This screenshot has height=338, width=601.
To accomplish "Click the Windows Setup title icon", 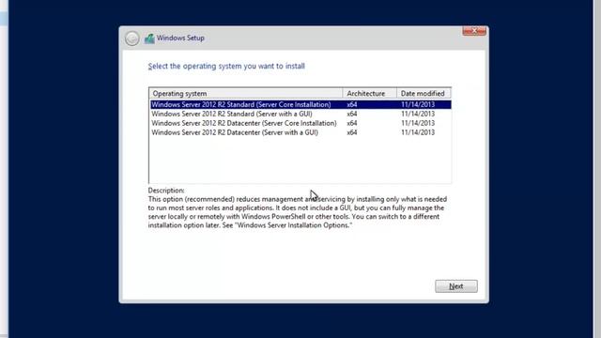I will click(149, 38).
